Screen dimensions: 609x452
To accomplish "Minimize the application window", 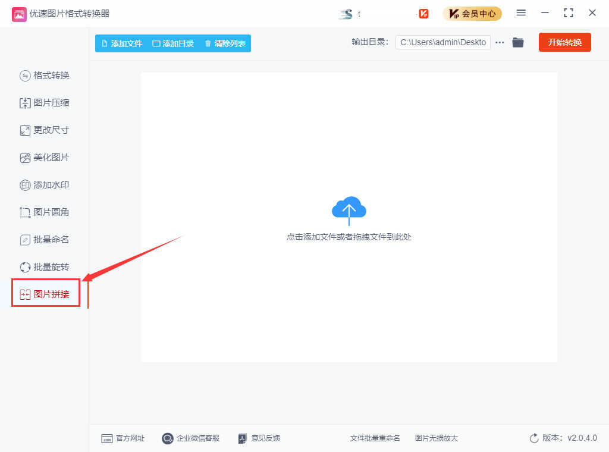I will [x=545, y=13].
